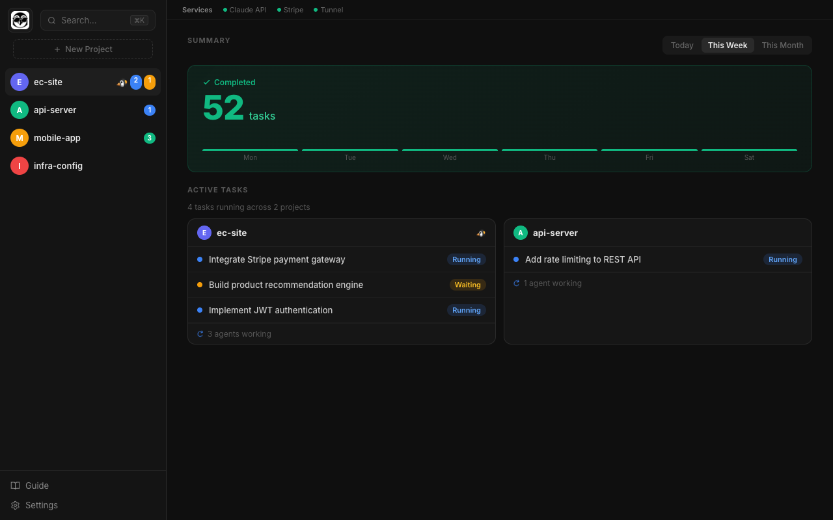
Task: Open Add rate limiting to REST API
Action: point(658,259)
